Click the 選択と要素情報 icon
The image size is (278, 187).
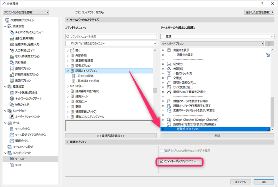[x=12, y=38]
